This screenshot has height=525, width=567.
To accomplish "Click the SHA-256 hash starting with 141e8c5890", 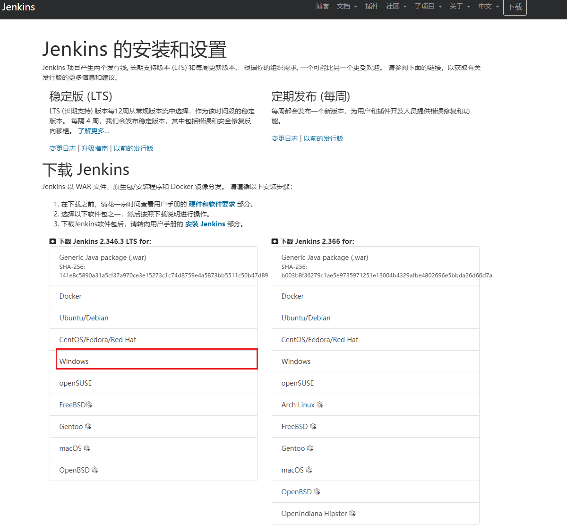I will (163, 275).
